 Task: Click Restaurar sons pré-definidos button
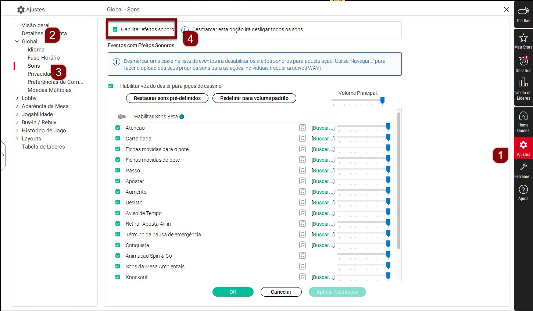[167, 98]
